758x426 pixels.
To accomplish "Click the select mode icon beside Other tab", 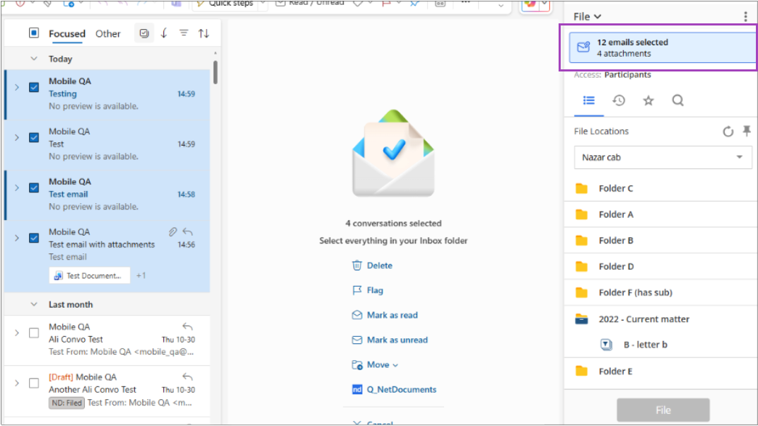I will pyautogui.click(x=144, y=33).
